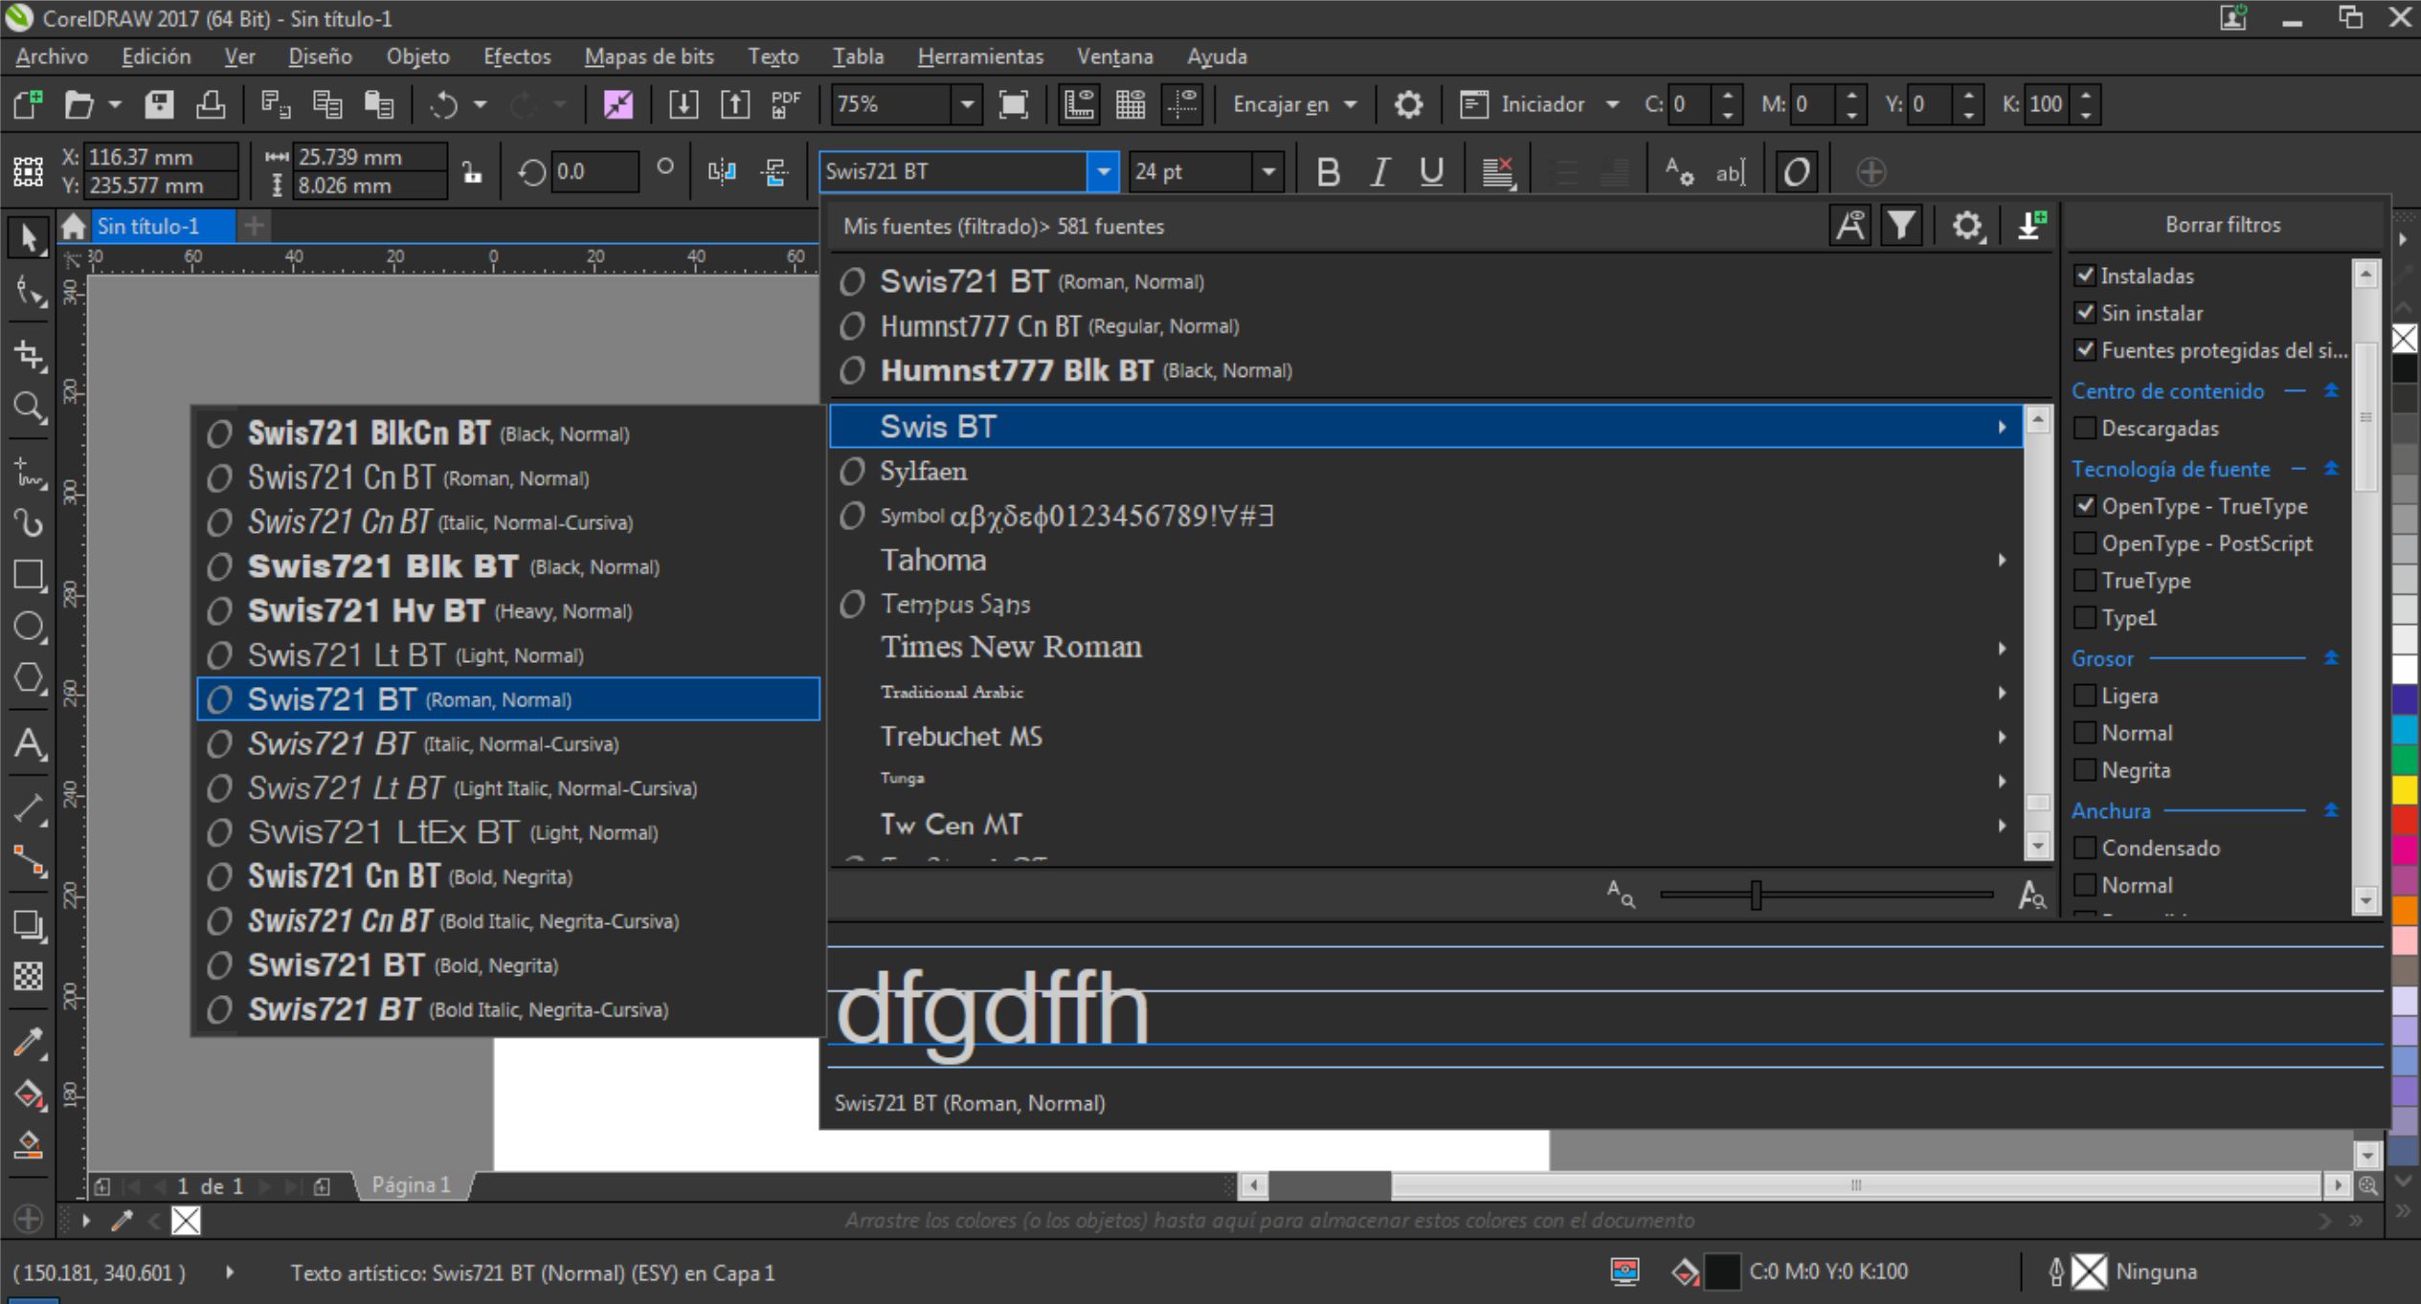
Task: Toggle the font filter funnel icon
Action: tap(1901, 226)
